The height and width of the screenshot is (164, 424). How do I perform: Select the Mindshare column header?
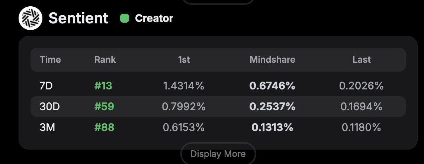click(x=272, y=59)
